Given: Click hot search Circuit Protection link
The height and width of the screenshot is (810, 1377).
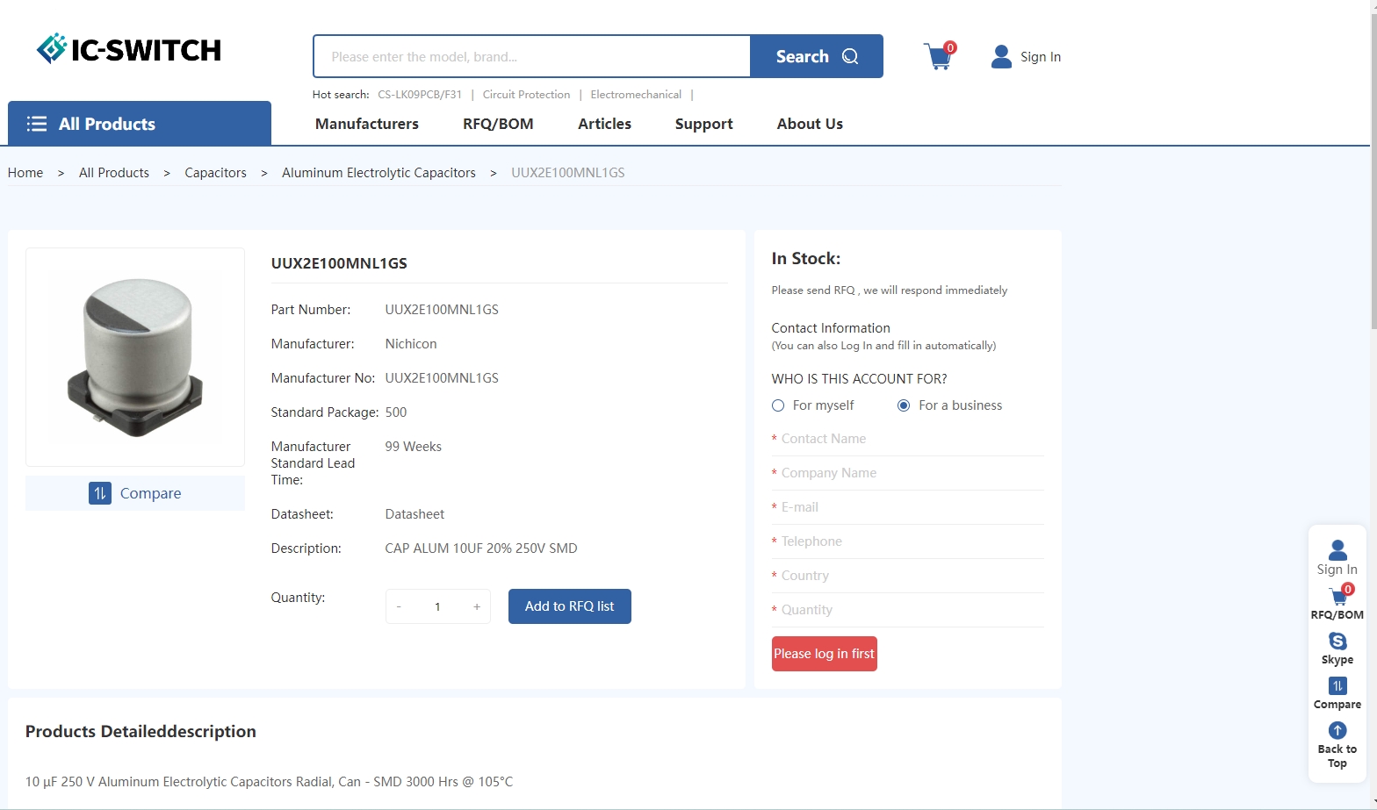Looking at the screenshot, I should [x=526, y=95].
